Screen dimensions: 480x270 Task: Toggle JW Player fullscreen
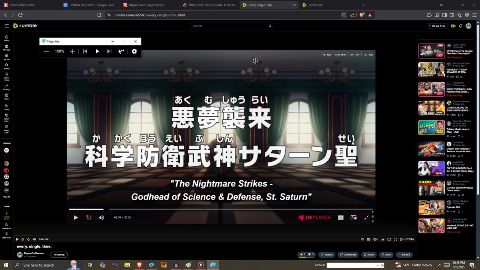click(x=366, y=217)
